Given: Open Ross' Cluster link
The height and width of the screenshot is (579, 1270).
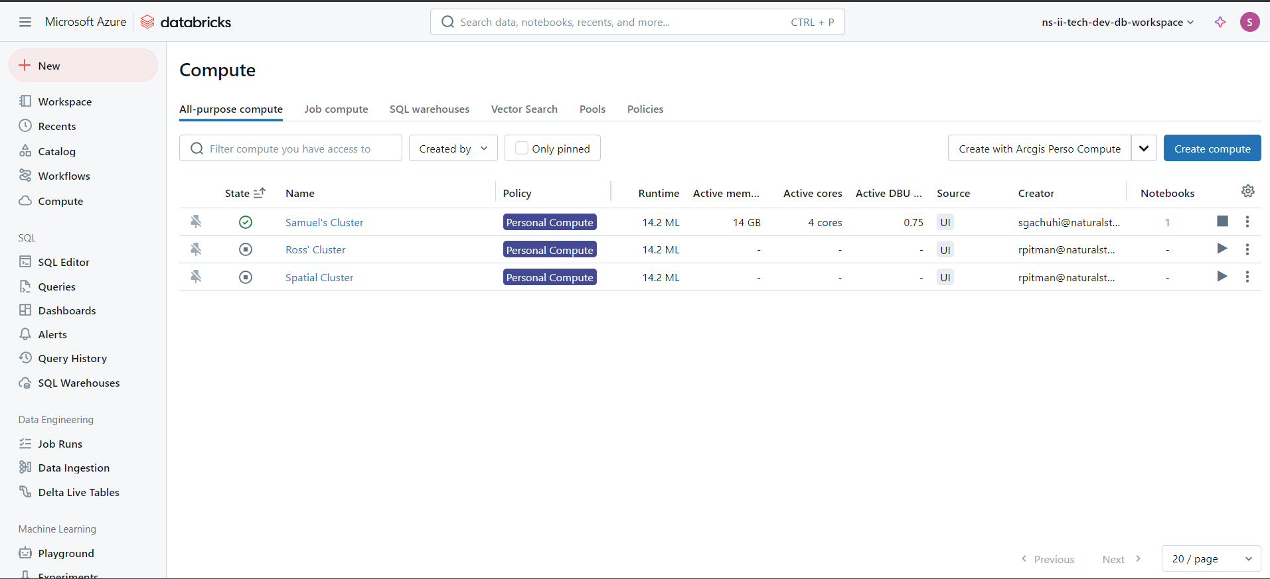Looking at the screenshot, I should click(x=315, y=249).
